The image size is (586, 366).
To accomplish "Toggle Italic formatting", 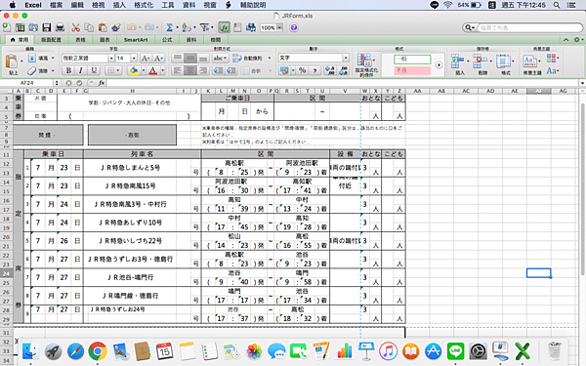I will coord(81,70).
